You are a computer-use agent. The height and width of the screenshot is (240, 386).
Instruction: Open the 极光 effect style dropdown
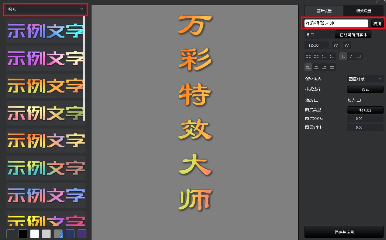tap(45, 9)
